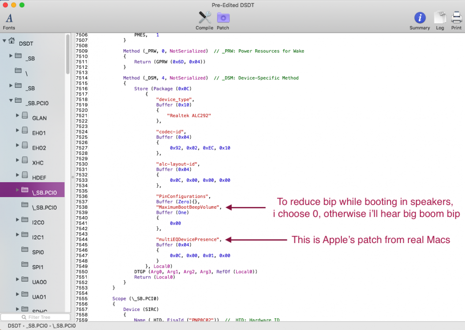Screen dimensions: 465x330
Task: Click the Return (GPRW (0x6D, 0x04)) line
Action: click(170, 62)
